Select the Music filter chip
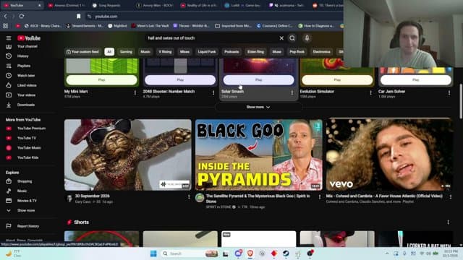Viewport: 463px width, 260px height. pos(145,51)
